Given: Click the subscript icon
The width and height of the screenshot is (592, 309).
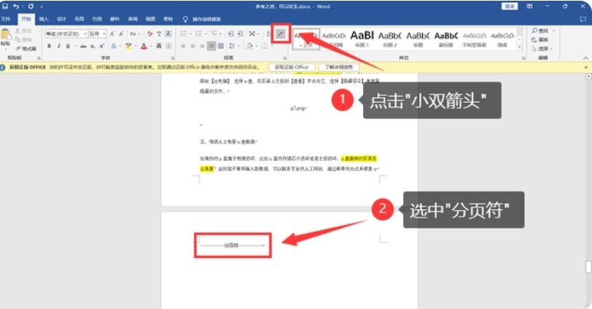Looking at the screenshot, I should coord(94,46).
